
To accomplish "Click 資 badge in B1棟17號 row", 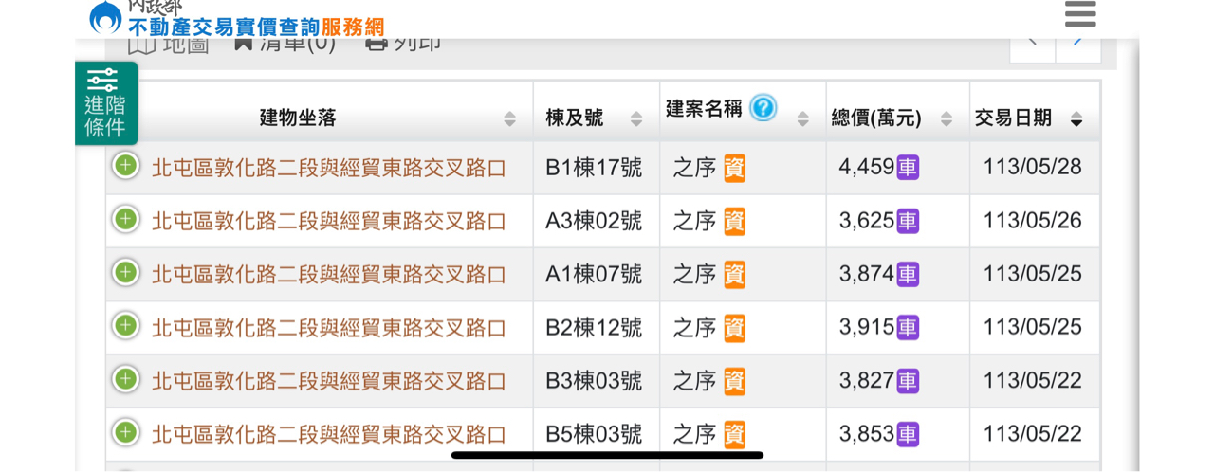I will click(x=734, y=168).
